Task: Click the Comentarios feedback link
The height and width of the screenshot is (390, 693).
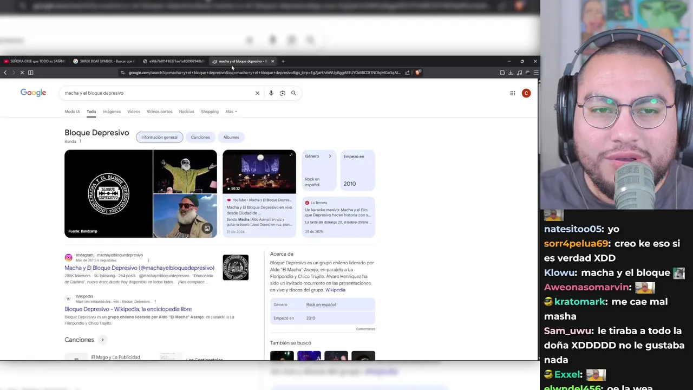Action: [365, 329]
